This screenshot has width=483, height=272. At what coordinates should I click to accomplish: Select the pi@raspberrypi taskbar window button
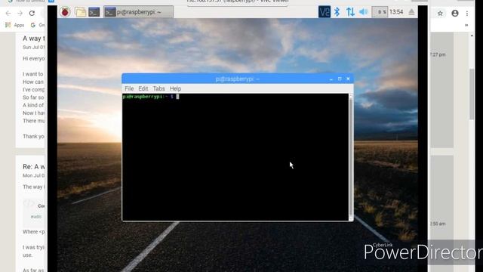pyautogui.click(x=139, y=12)
